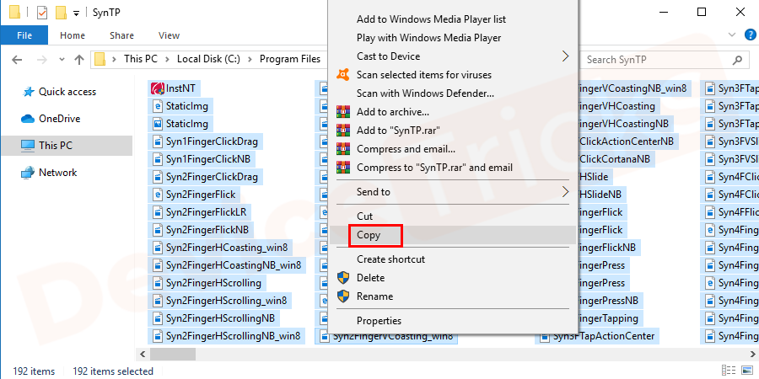Click the horizontal scrollbar thumb
Screen dimensions: 759x379
[x=172, y=355]
